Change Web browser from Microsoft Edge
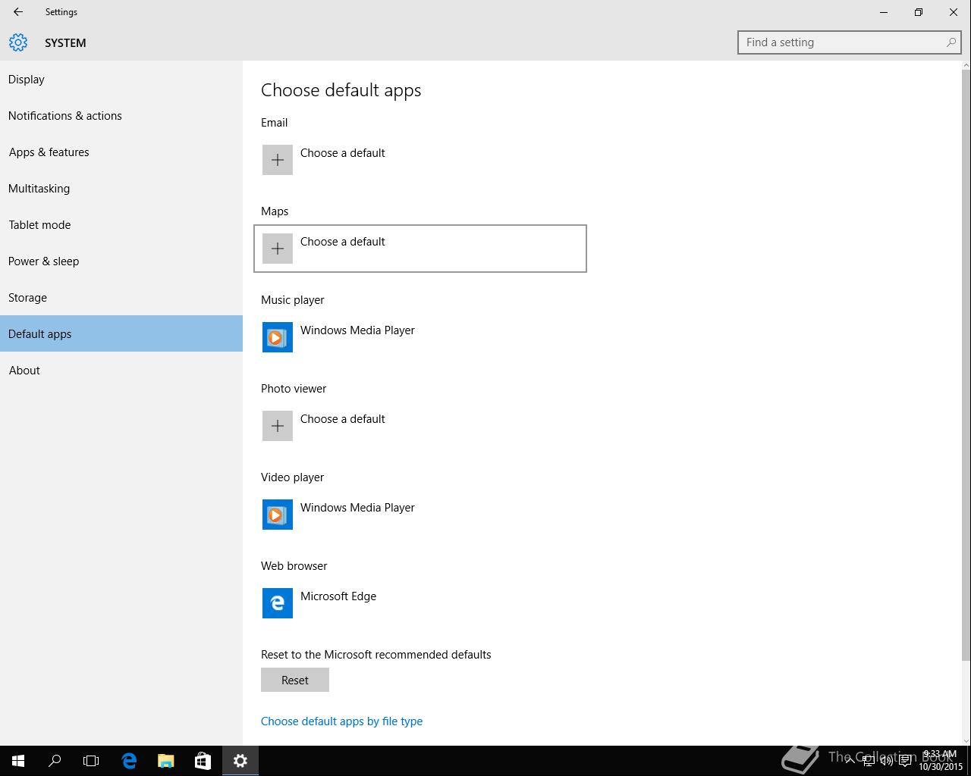The image size is (971, 776). 420,603
